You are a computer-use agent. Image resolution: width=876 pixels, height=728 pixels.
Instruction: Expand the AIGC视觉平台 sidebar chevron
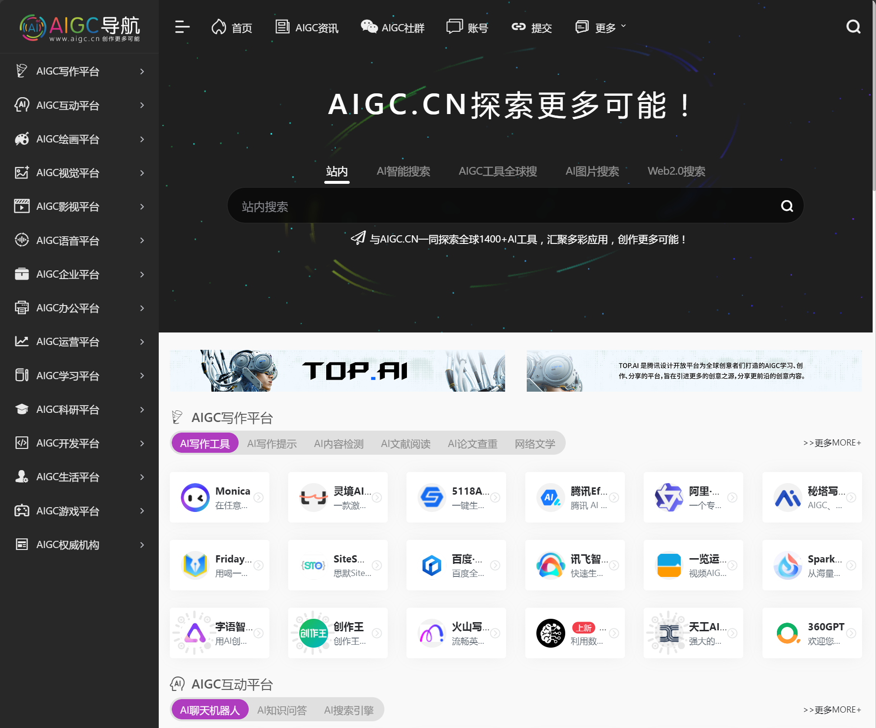tap(142, 173)
